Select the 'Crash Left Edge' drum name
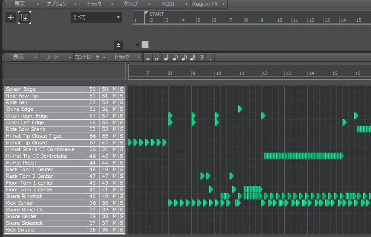Image resolution: width=371 pixels, height=237 pixels. click(25, 123)
